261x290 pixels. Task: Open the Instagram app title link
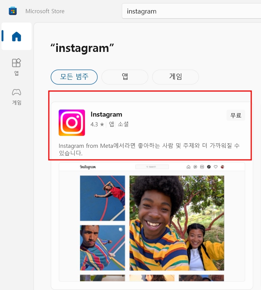pyautogui.click(x=106, y=114)
